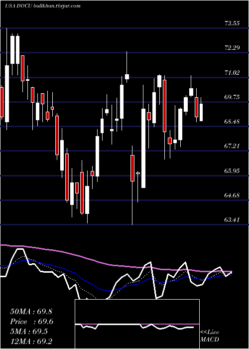Click the '50MA : 69.8' readout
Screen dimensions: 249x349
click(31, 312)
